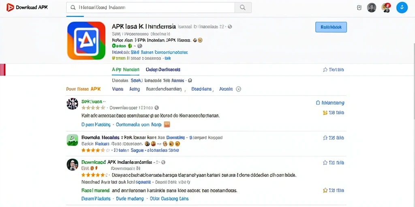Open the 'Dude fnedang' link
Viewport: 415px width, 207px height.
click(130, 199)
